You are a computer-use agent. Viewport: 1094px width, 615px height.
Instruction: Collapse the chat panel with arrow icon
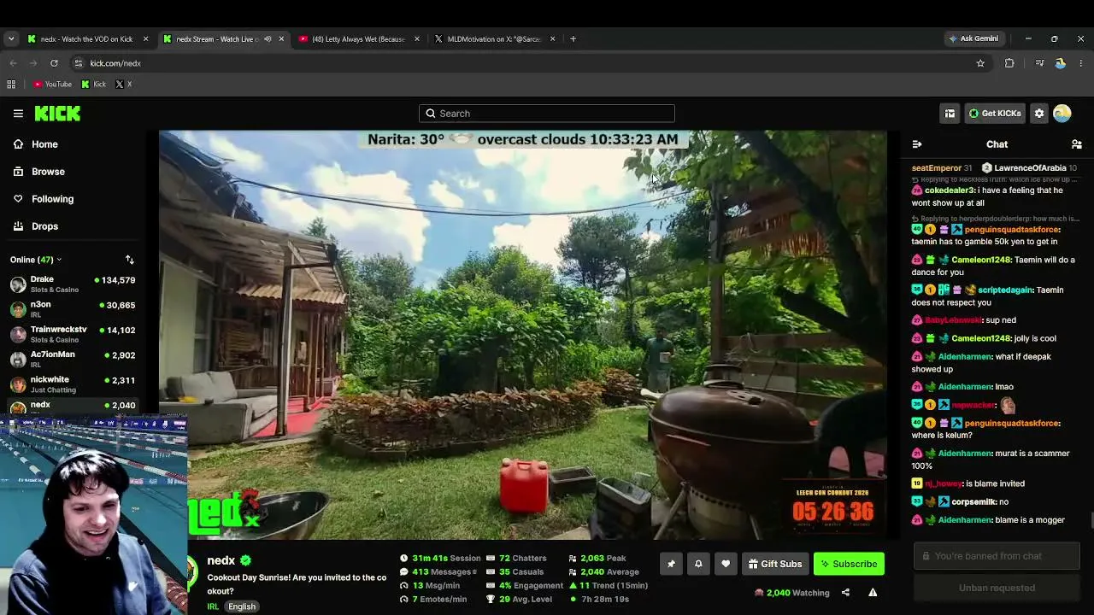click(917, 144)
